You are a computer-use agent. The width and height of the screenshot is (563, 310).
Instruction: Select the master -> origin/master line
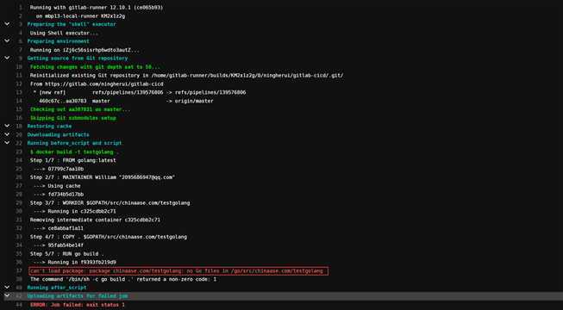(126, 101)
